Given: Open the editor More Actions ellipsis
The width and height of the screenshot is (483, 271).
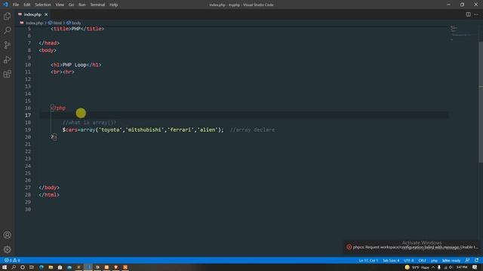Looking at the screenshot, I should pyautogui.click(x=476, y=14).
